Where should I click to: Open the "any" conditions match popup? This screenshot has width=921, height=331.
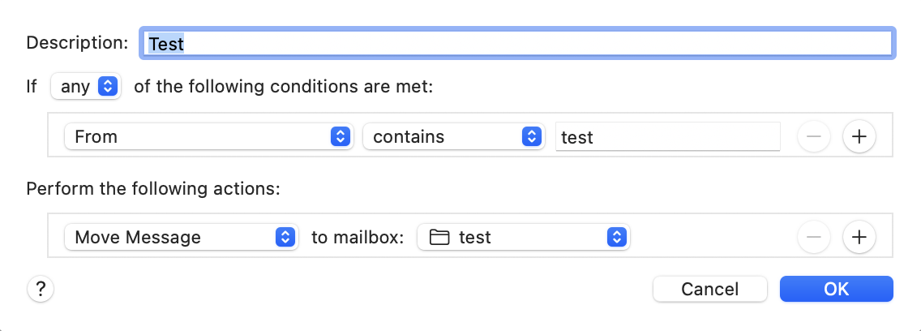(x=86, y=86)
